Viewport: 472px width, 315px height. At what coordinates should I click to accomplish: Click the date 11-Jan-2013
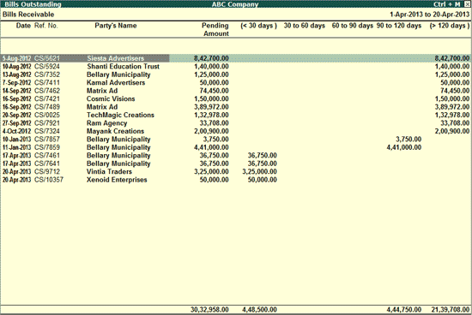(x=16, y=147)
